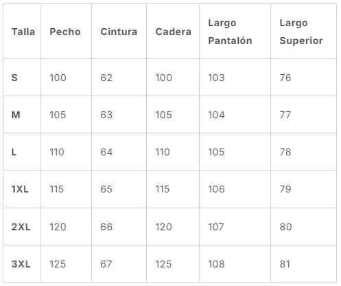The image size is (341, 286).
Task: Select the 2XL Largo Pantalón value 107
Action: pos(216,227)
